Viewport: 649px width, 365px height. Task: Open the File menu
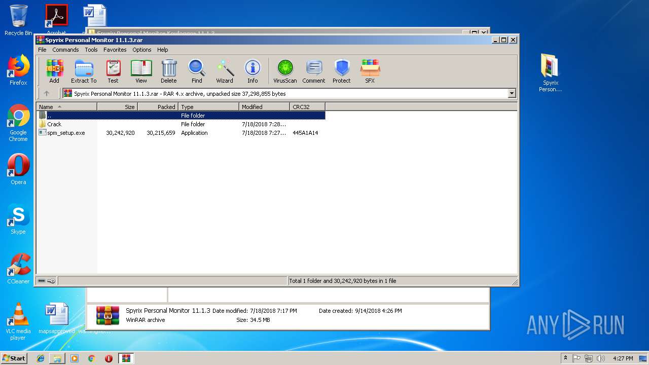coord(42,50)
